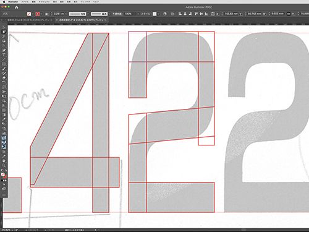The image size is (309, 232).
Task: Click vertical align top icon
Action: pos(196,14)
